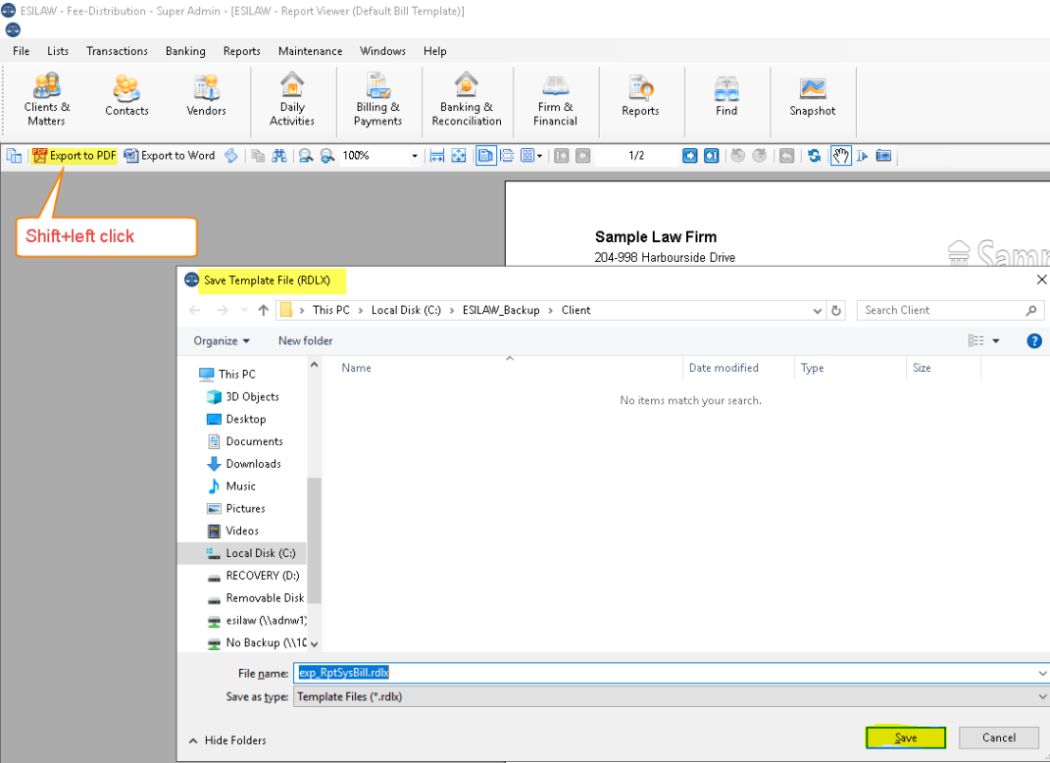The height and width of the screenshot is (763, 1050).
Task: Open the Lists menu
Action: pyautogui.click(x=58, y=51)
